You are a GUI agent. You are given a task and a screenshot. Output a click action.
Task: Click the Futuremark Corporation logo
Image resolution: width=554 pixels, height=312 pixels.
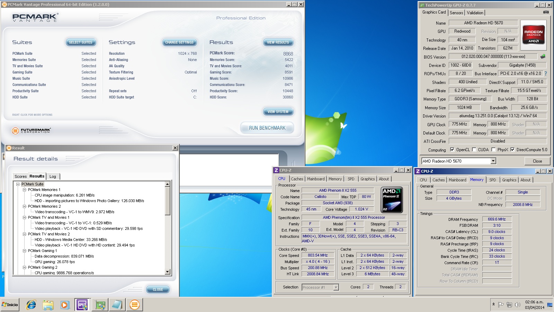pos(31,130)
